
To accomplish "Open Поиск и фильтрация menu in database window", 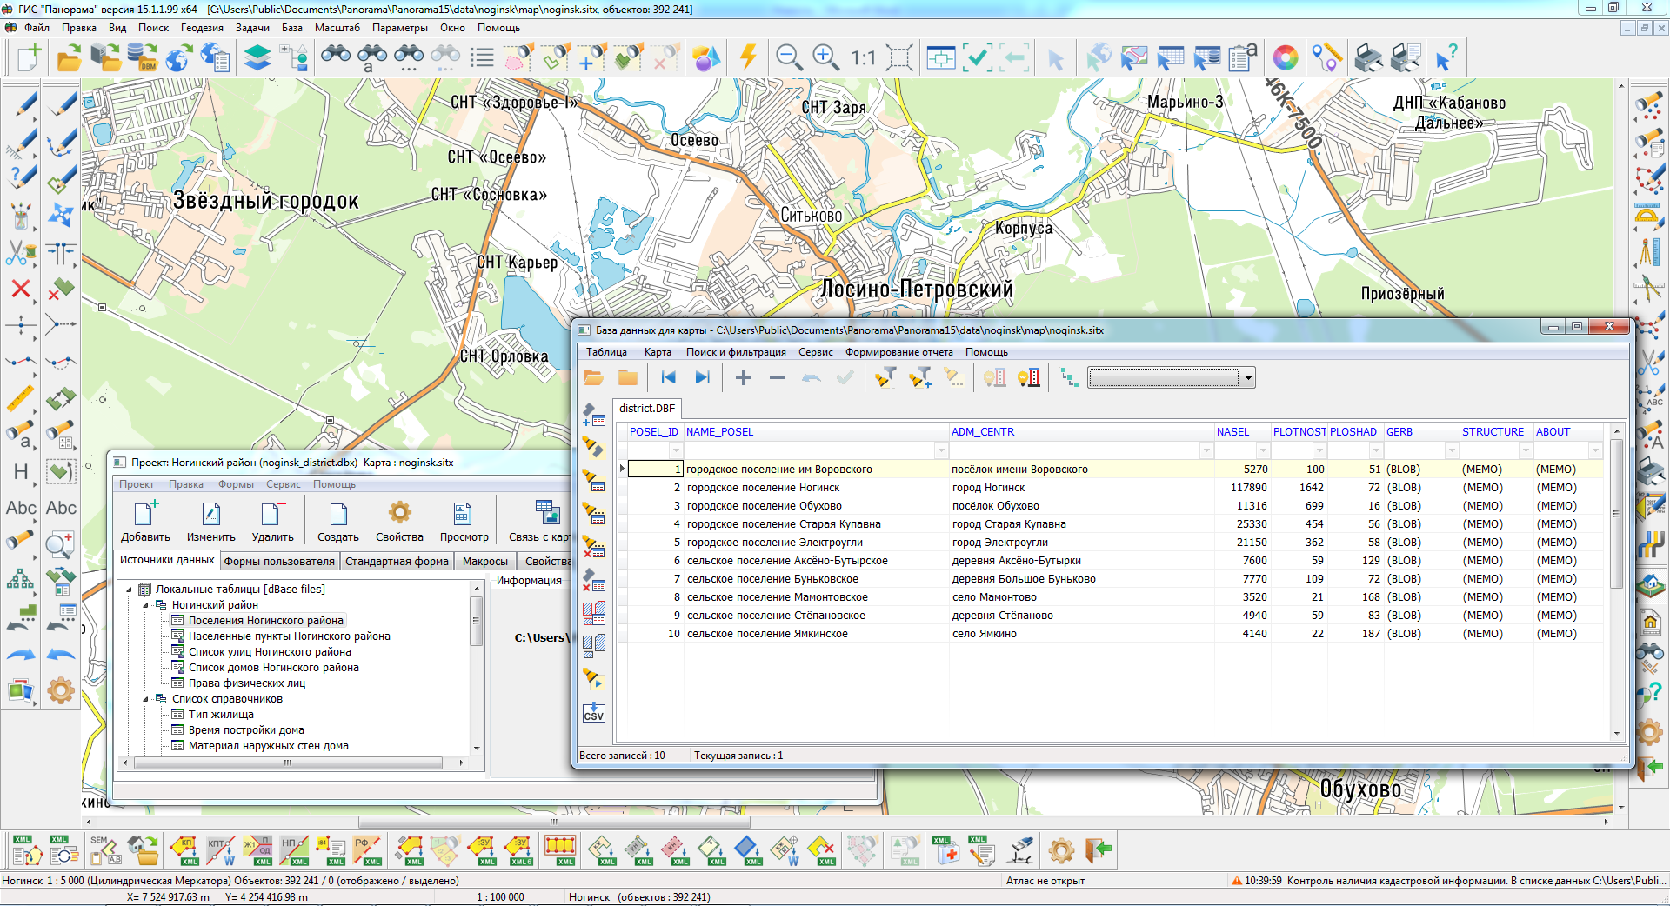I will [x=735, y=352].
